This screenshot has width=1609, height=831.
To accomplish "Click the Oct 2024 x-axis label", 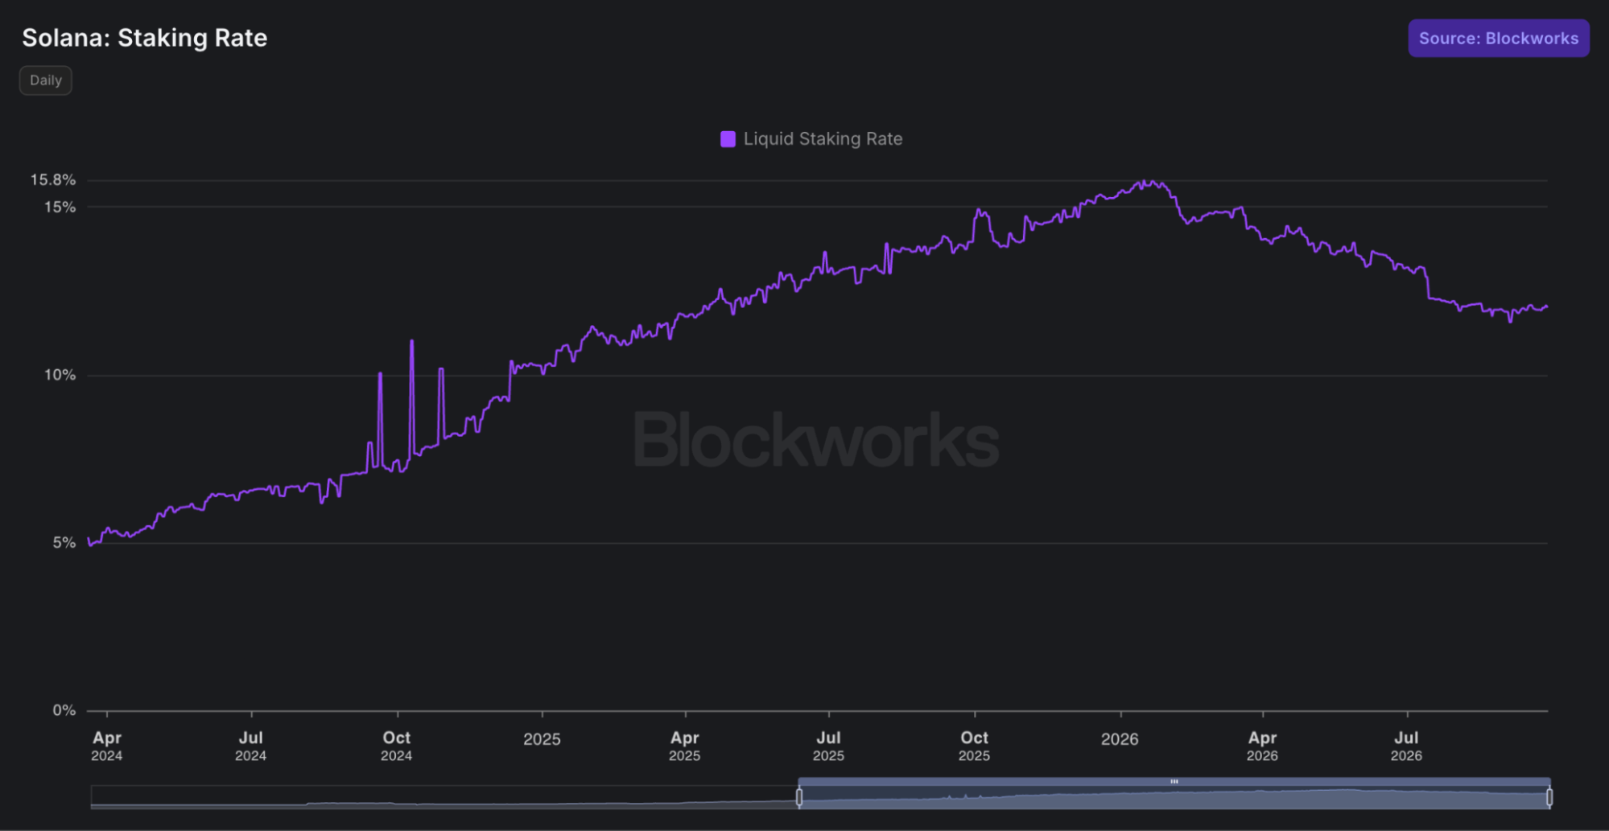I will coord(396,746).
